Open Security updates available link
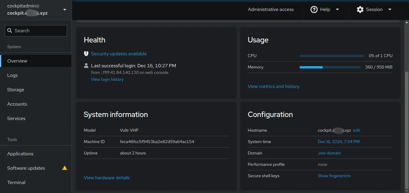Viewport: 409px width, 193px height. pos(119,54)
